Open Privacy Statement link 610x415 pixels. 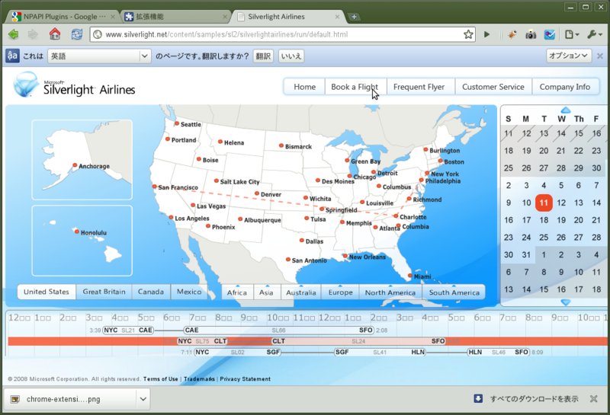[x=245, y=379]
